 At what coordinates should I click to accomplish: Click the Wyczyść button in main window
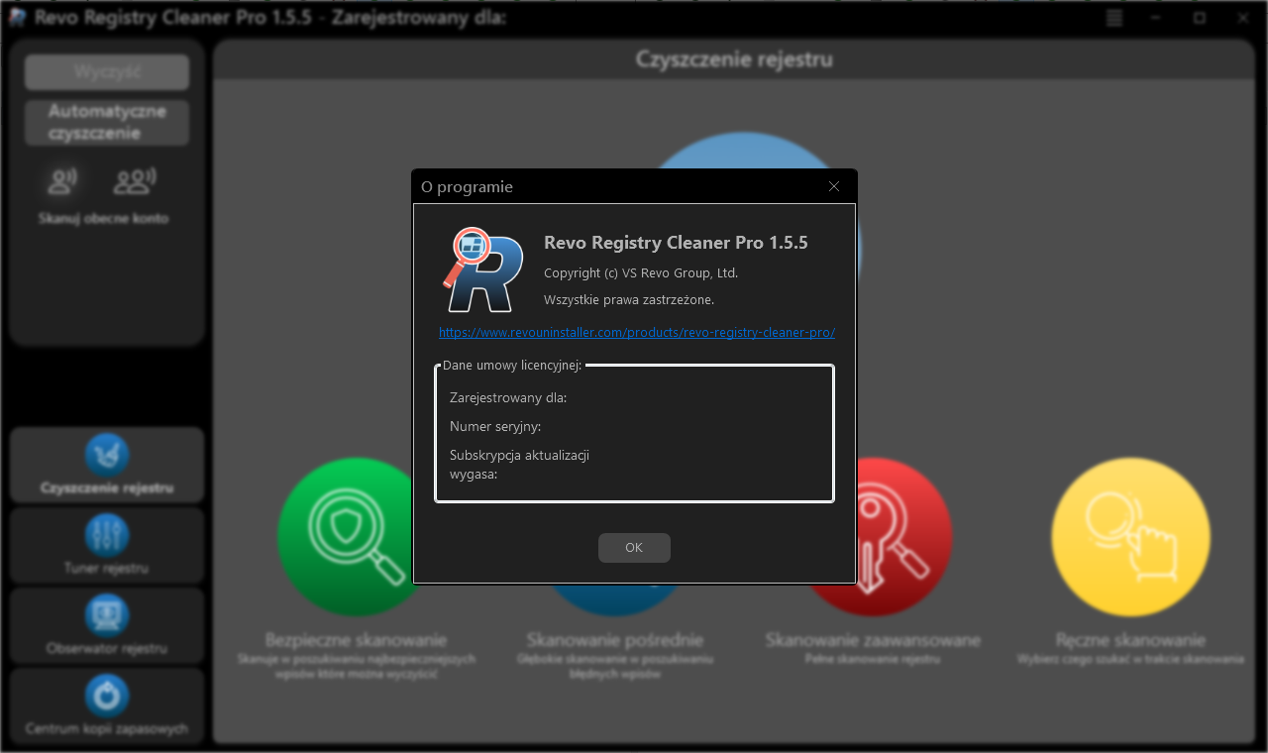point(107,72)
